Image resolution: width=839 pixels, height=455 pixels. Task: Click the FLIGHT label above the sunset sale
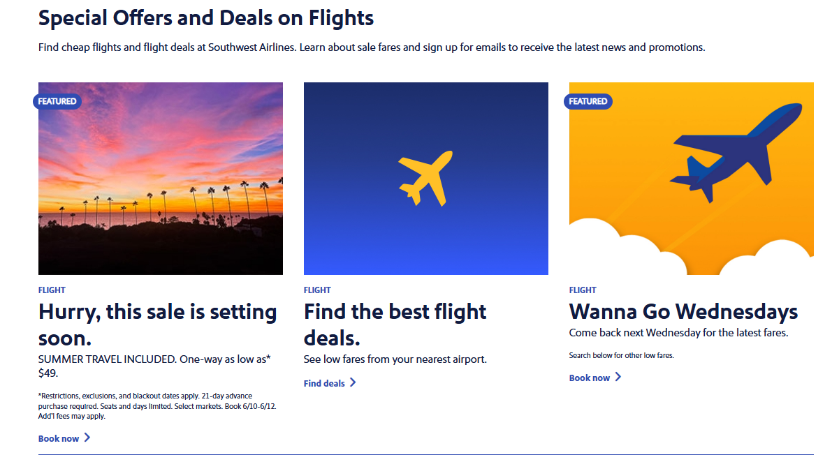tap(52, 290)
